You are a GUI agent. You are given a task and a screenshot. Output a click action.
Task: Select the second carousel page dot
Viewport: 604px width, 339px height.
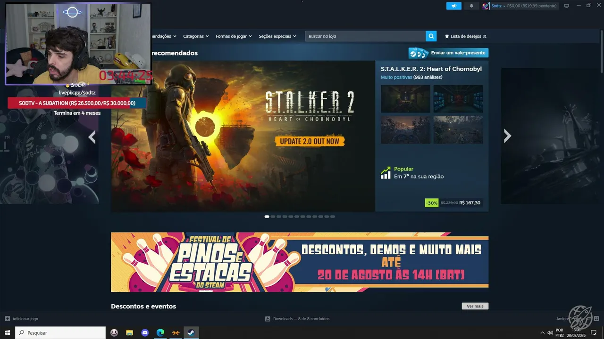coord(273,217)
